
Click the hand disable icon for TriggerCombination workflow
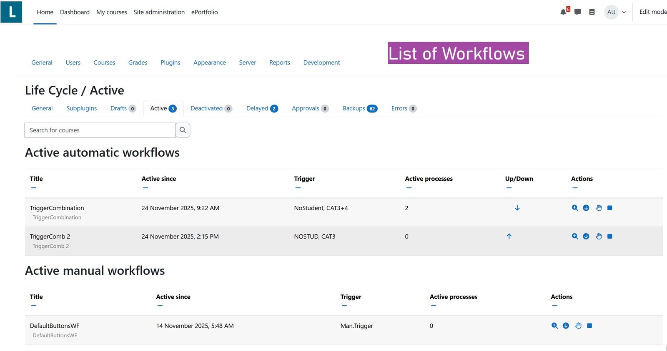(x=599, y=208)
